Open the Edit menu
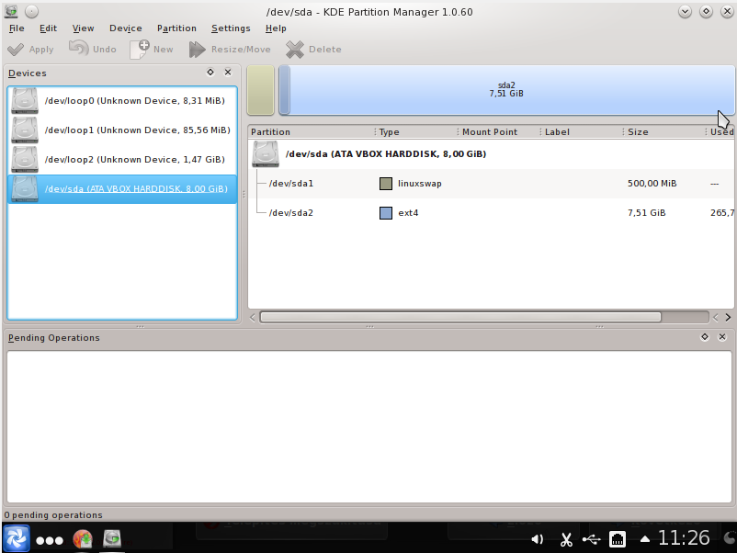 tap(48, 28)
